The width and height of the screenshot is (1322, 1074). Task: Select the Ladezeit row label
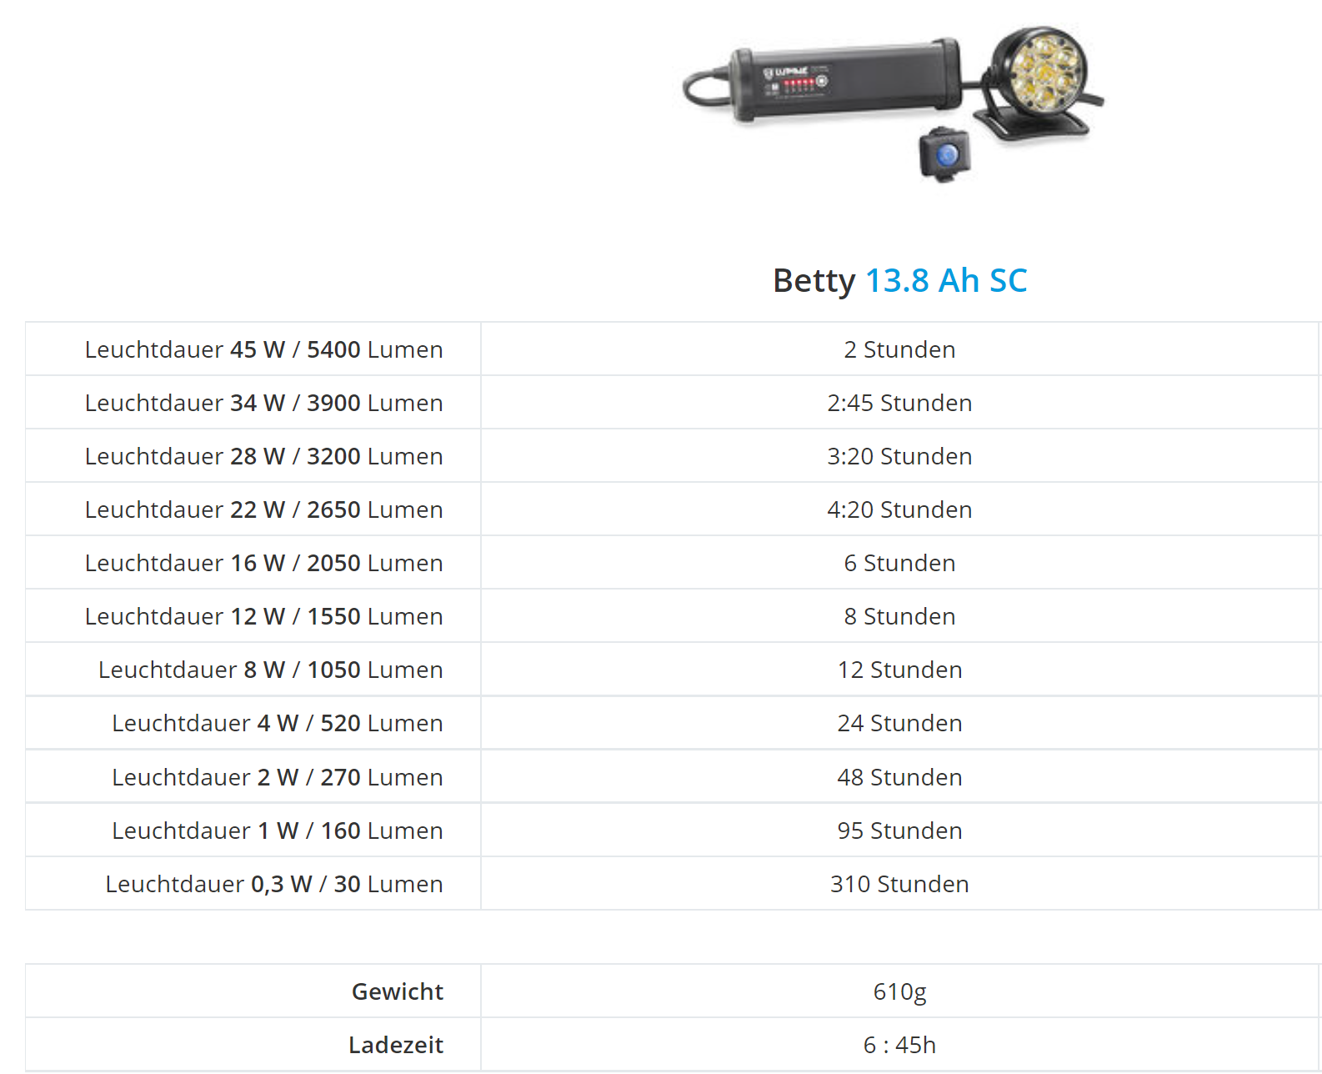tap(395, 1045)
